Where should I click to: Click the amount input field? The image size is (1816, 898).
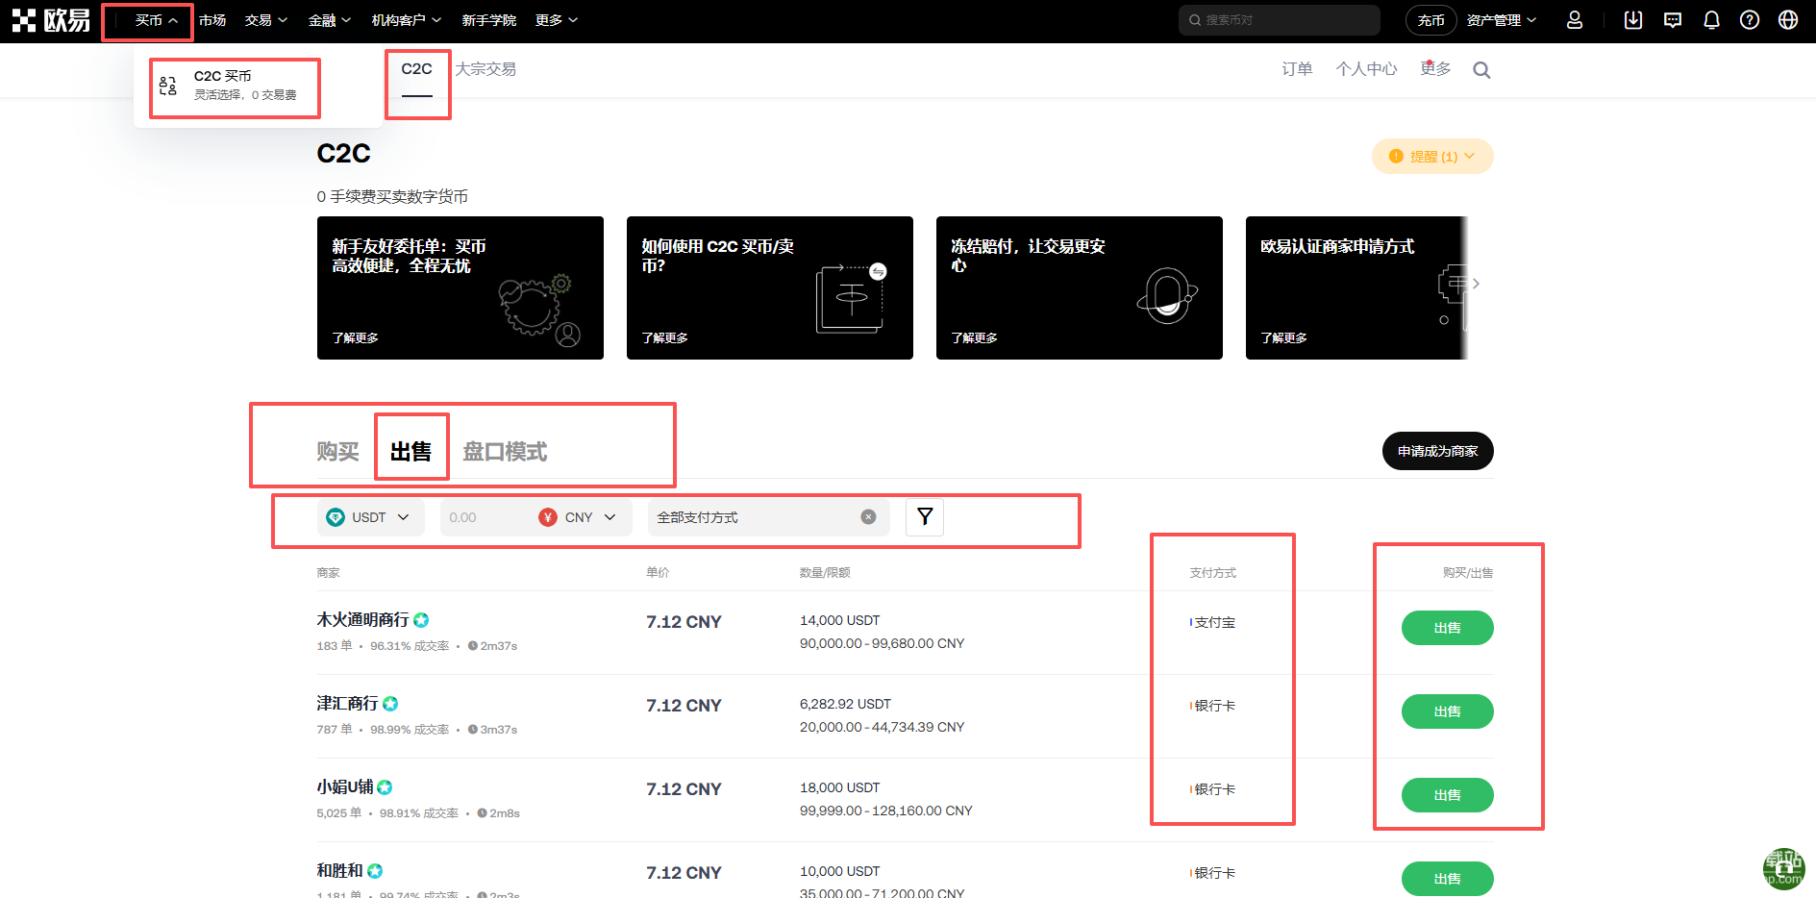click(485, 517)
